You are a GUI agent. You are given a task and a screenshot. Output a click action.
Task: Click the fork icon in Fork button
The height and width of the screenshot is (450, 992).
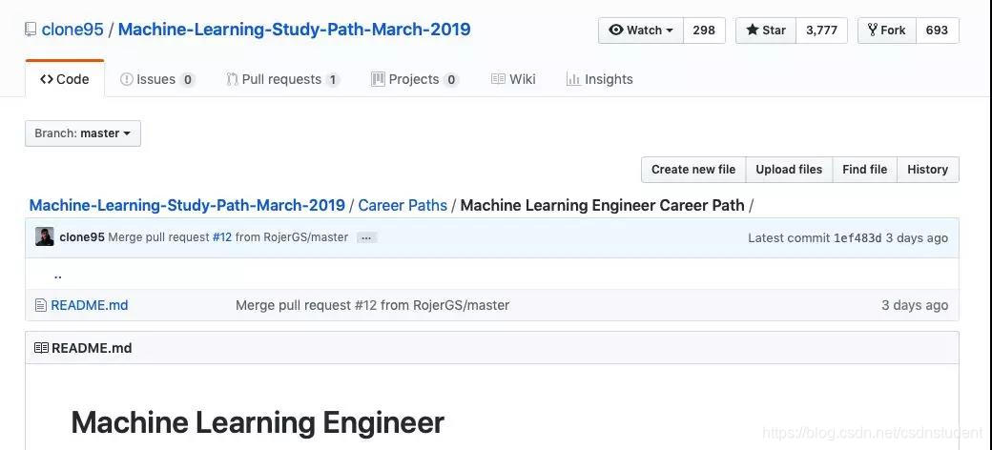pyautogui.click(x=873, y=30)
